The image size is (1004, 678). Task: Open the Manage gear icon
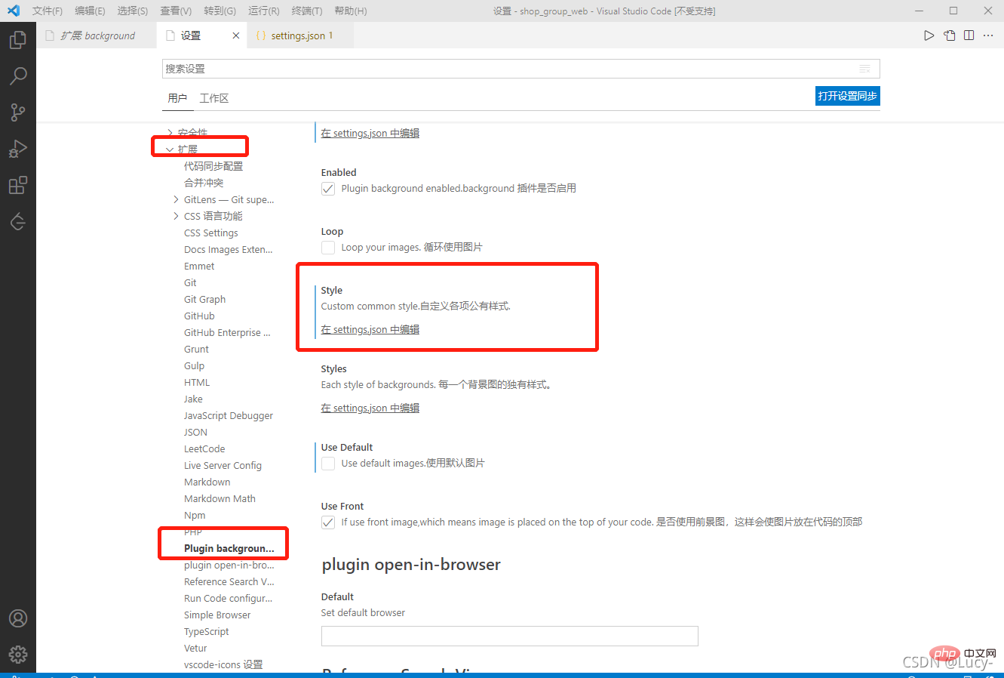coord(18,655)
